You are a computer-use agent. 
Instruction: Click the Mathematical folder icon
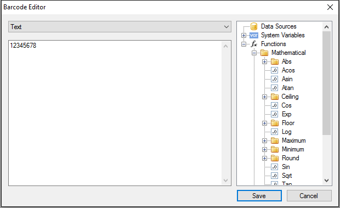(x=264, y=53)
